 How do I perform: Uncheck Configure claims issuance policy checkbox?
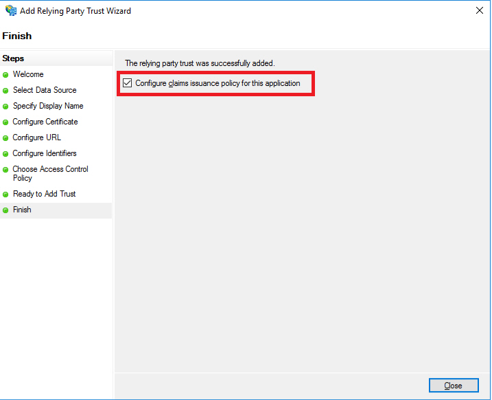click(127, 83)
